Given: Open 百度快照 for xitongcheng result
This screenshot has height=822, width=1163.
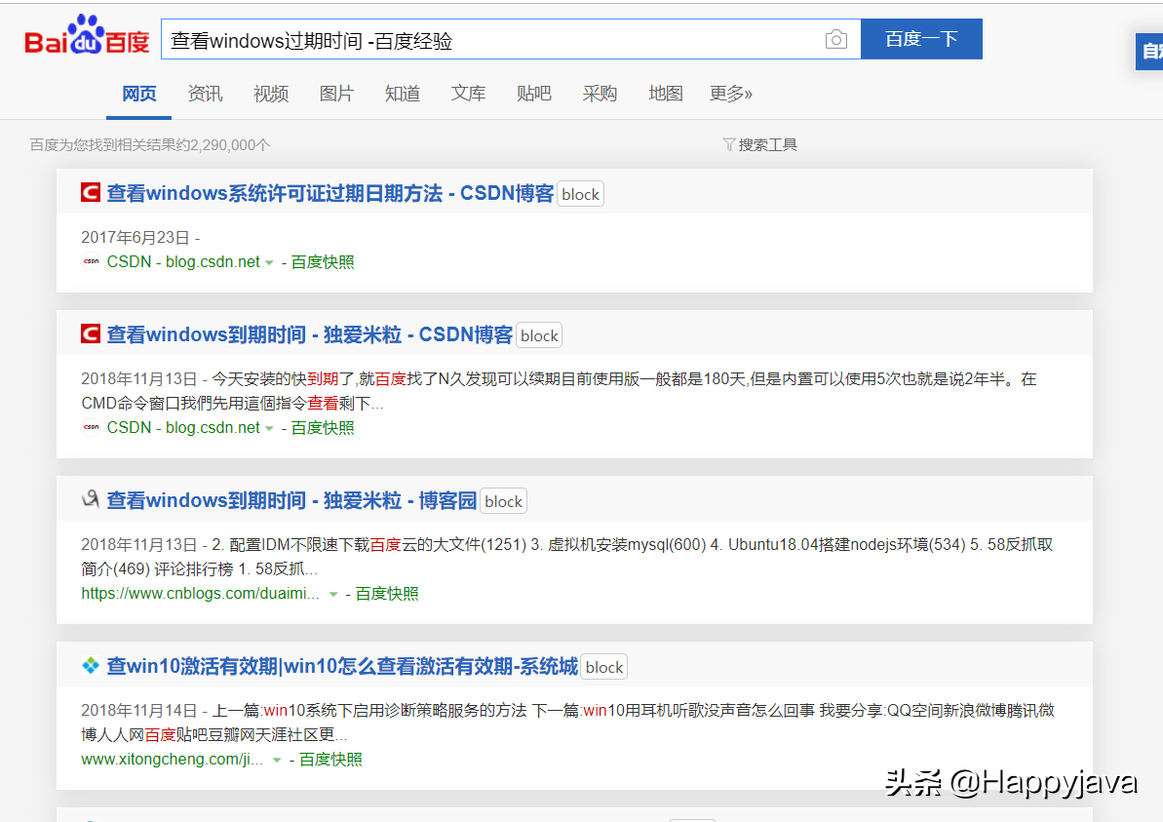Looking at the screenshot, I should coord(330,760).
